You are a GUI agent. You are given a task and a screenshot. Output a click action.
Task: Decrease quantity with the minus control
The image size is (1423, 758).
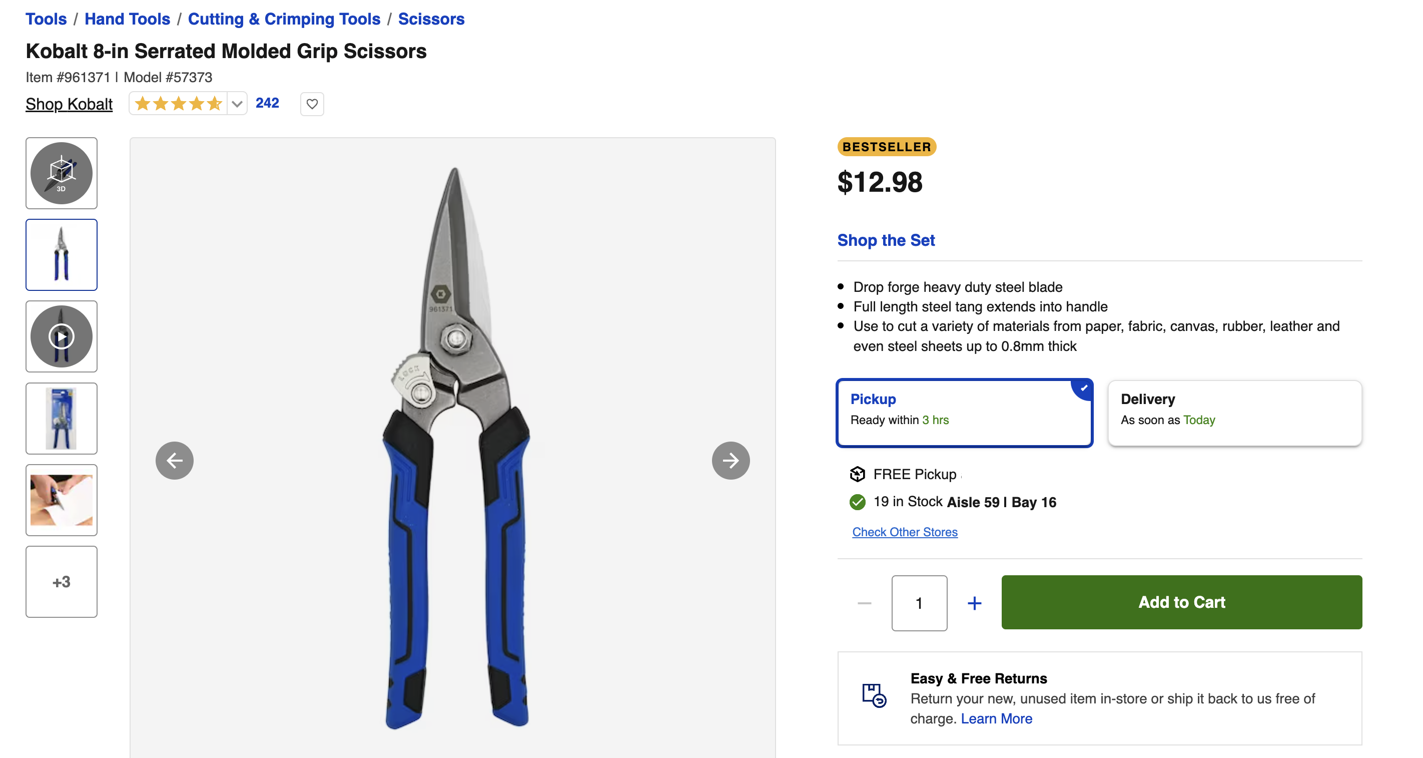(x=864, y=603)
